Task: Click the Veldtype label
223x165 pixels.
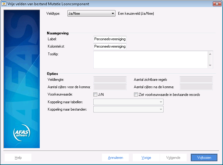Action: [53, 14]
